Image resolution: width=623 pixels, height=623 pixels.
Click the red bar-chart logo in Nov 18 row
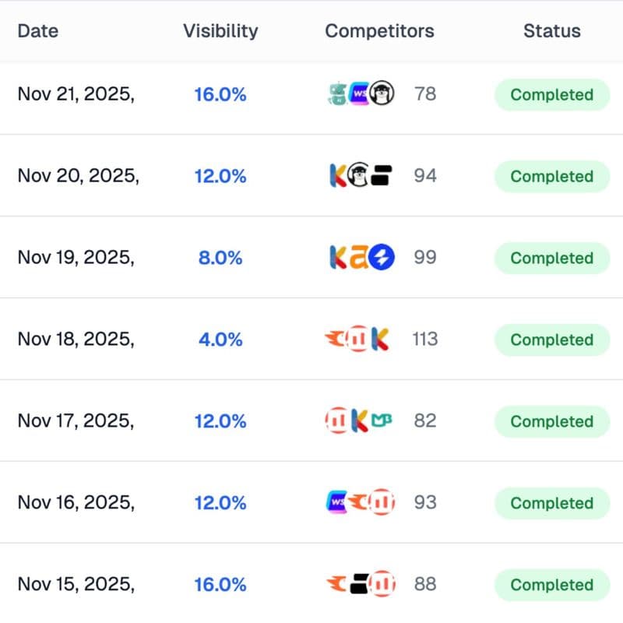(x=359, y=339)
